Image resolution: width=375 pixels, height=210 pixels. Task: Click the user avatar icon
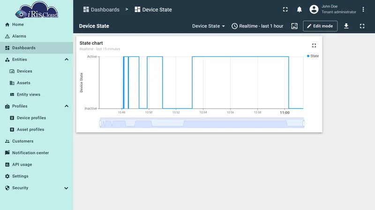[314, 9]
